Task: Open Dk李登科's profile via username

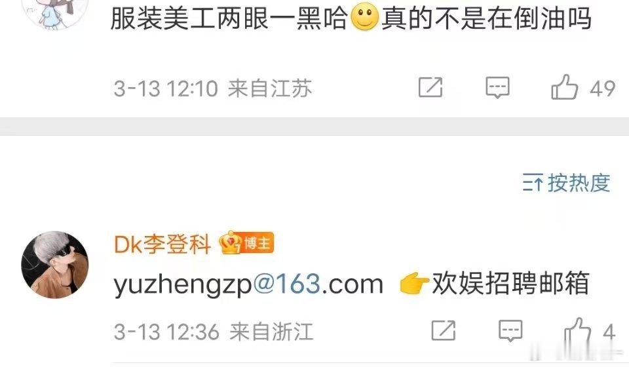Action: [x=162, y=244]
